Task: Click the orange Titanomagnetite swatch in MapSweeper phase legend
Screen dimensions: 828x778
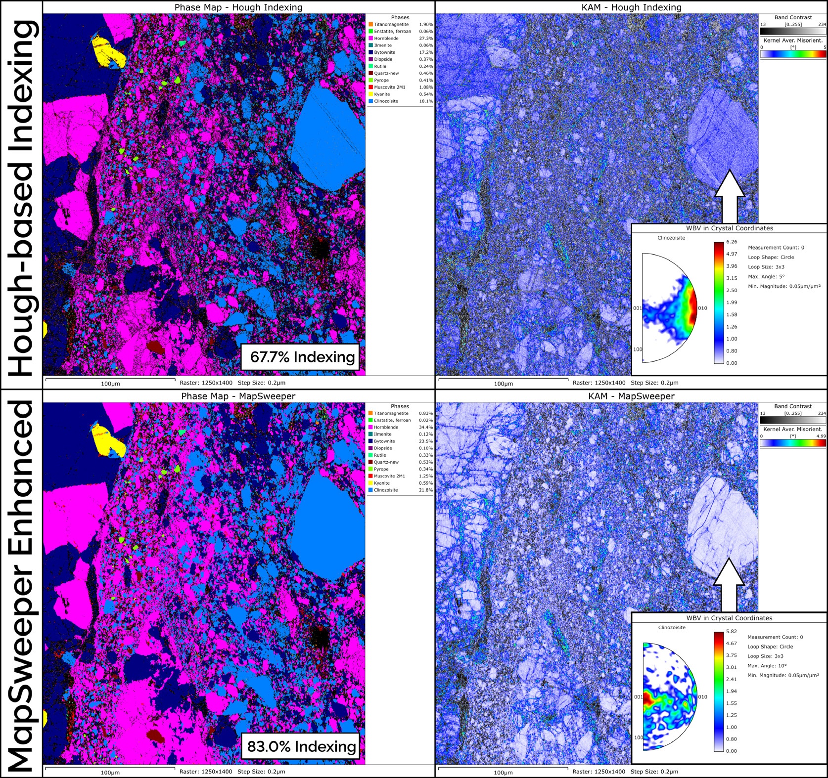Action: 370,413
